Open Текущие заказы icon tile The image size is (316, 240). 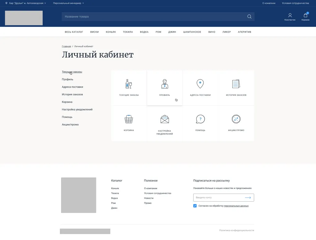click(128, 84)
